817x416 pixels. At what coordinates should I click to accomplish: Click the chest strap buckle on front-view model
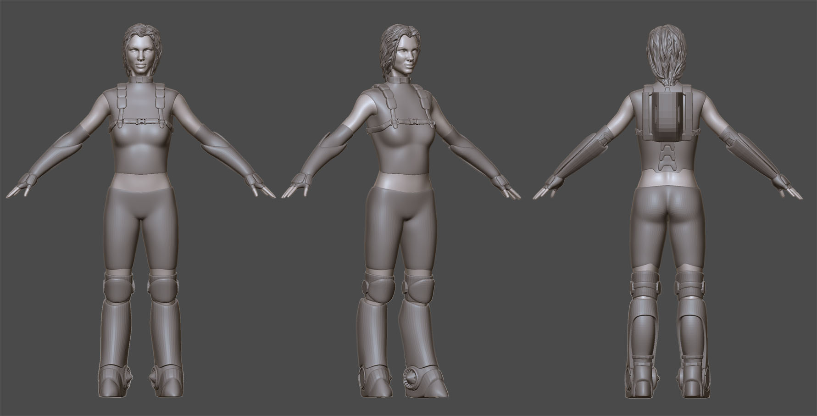(141, 122)
